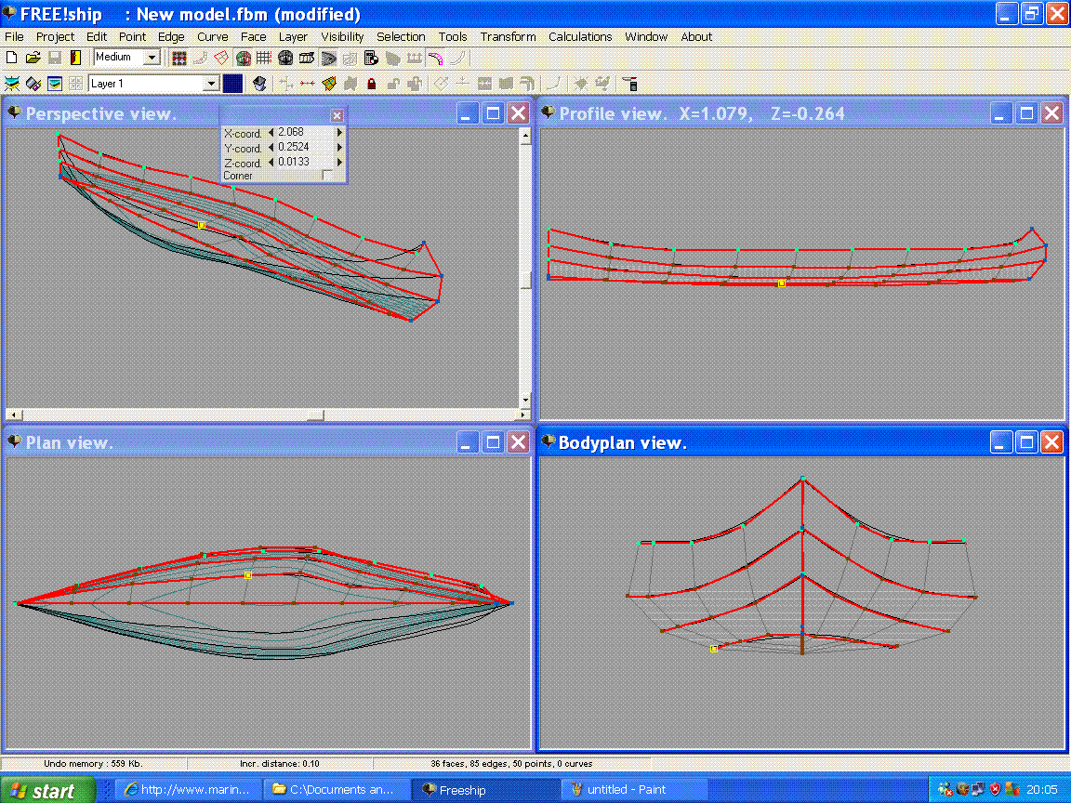Open the Visibility menu
The width and height of the screenshot is (1071, 803).
pos(342,37)
